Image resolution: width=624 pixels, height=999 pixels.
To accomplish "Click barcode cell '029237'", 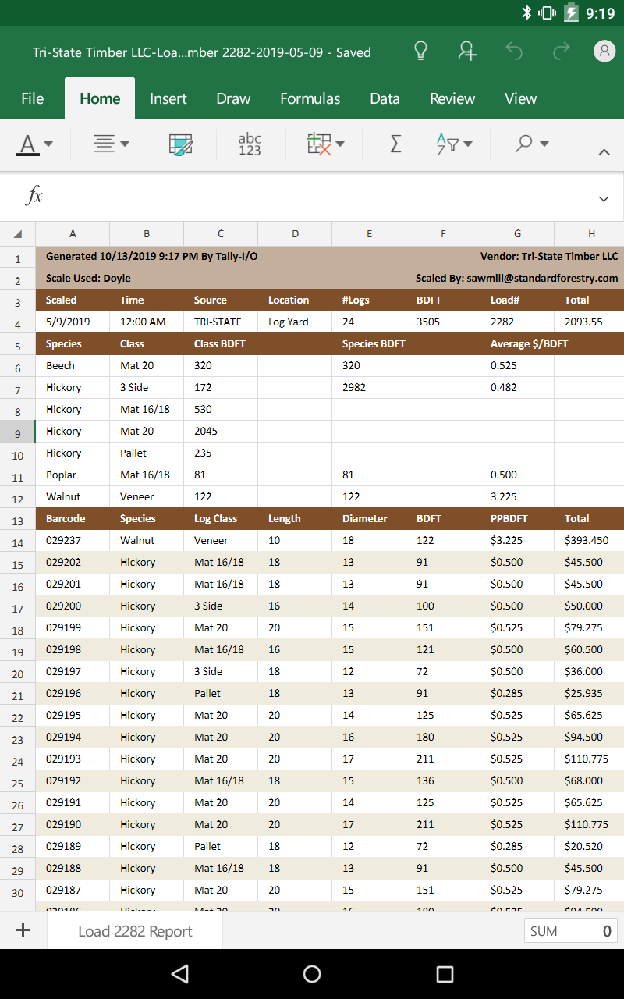I will coord(73,540).
